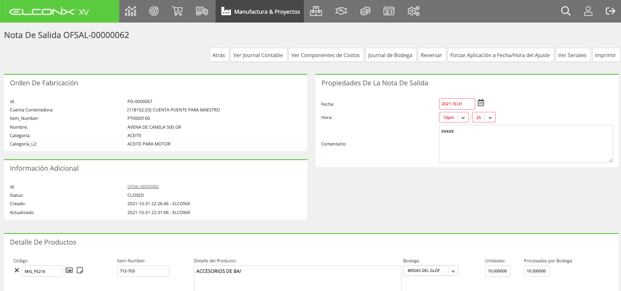Click the Journal de Bodega button
The height and width of the screenshot is (291, 621).
390,55
